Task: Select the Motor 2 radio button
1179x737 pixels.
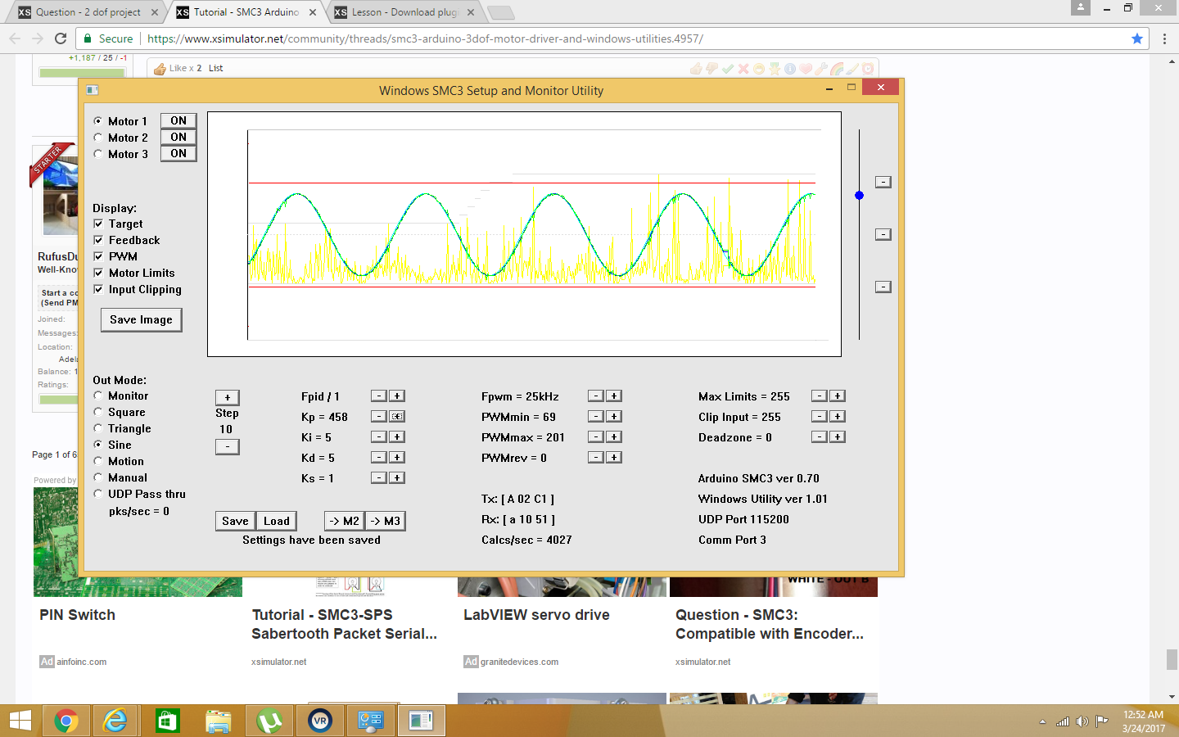Action: [98, 138]
